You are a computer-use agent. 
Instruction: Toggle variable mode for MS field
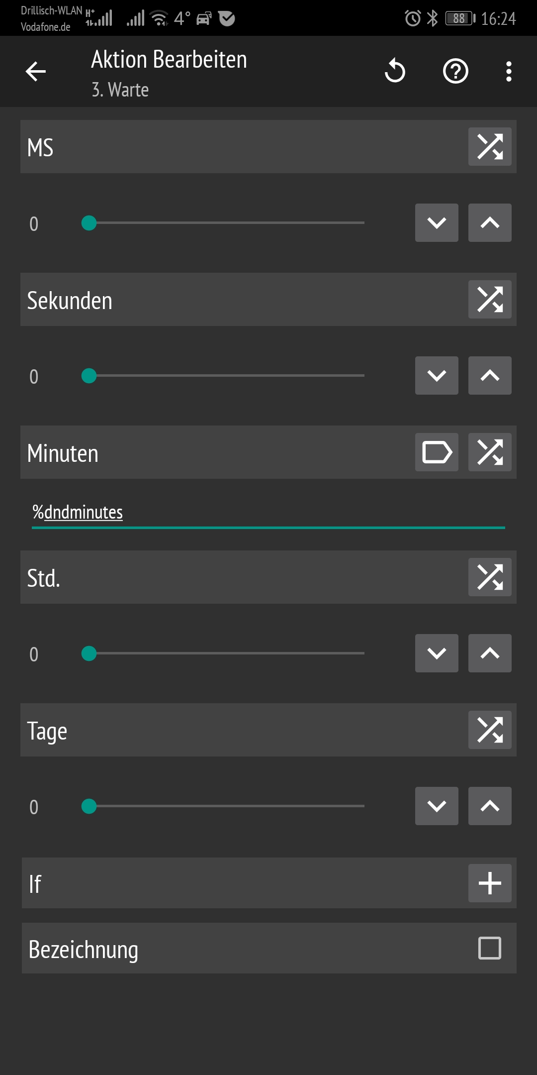[x=490, y=147]
